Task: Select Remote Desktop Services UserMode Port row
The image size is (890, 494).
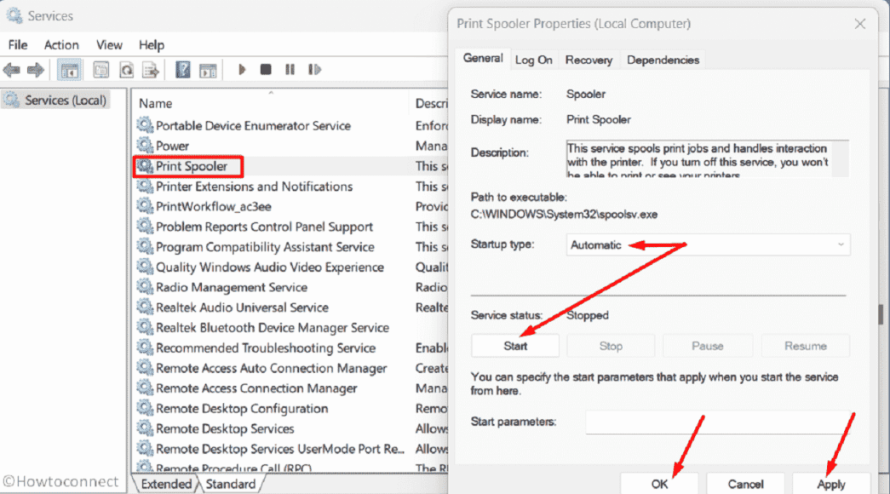Action: [x=280, y=449]
